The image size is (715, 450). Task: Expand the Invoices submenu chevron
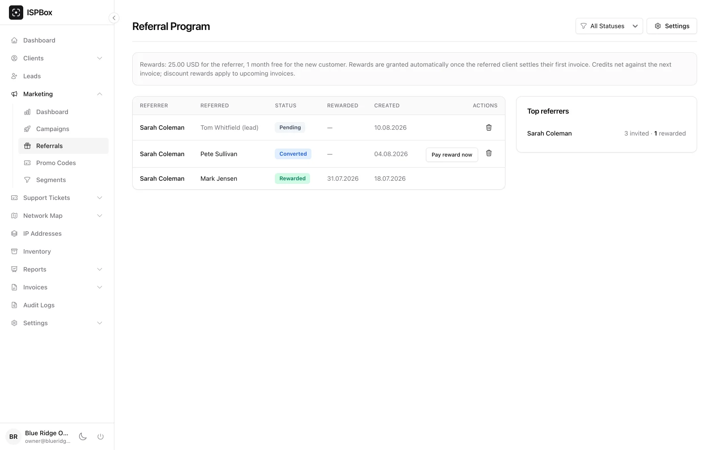(100, 287)
